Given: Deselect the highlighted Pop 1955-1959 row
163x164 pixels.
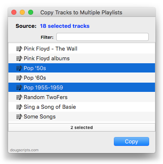Looking at the screenshot, I should tap(81, 88).
